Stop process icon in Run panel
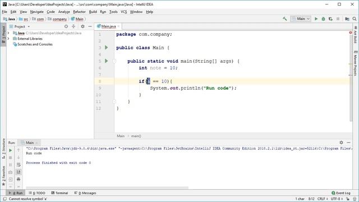This screenshot has height=202, width=359. click(x=10, y=158)
